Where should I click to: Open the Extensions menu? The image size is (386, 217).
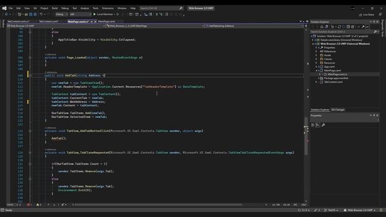click(x=108, y=8)
